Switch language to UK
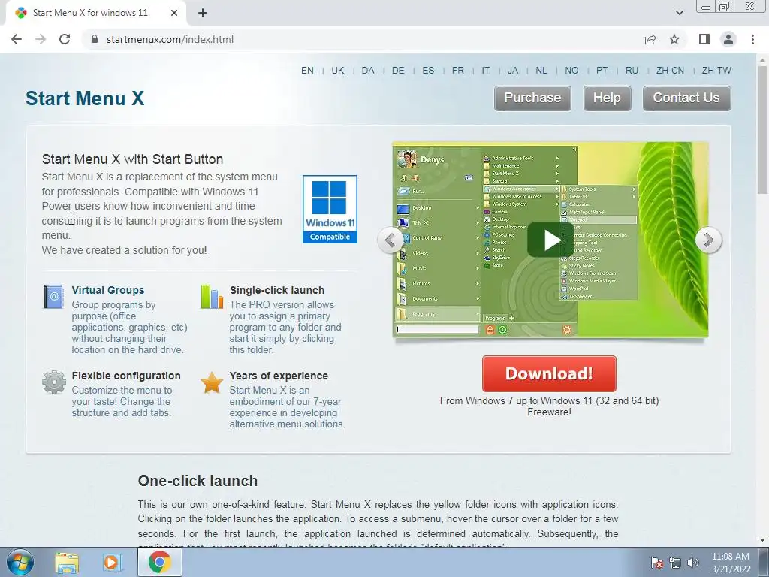The image size is (769, 577). pyautogui.click(x=338, y=70)
